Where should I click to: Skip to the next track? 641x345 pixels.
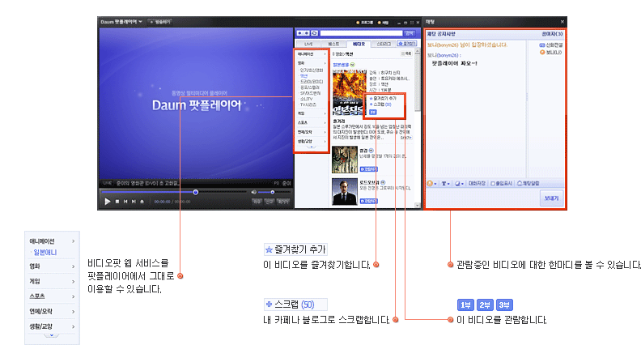pos(134,202)
